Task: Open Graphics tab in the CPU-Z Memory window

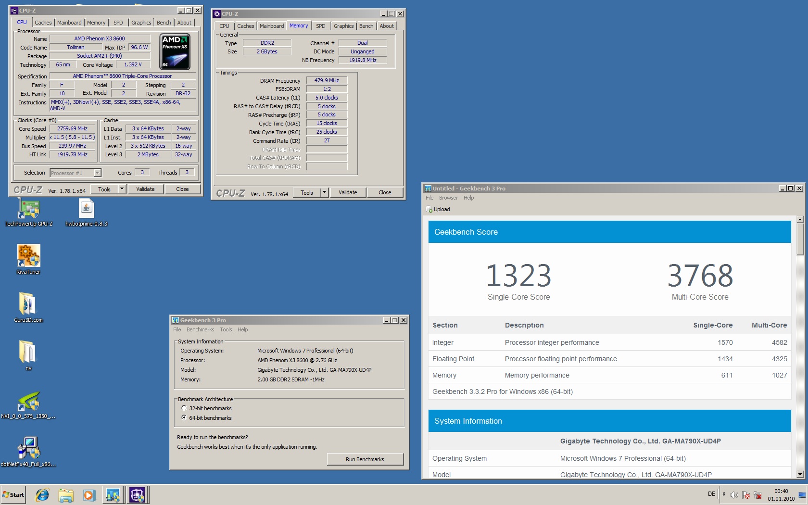Action: [343, 26]
